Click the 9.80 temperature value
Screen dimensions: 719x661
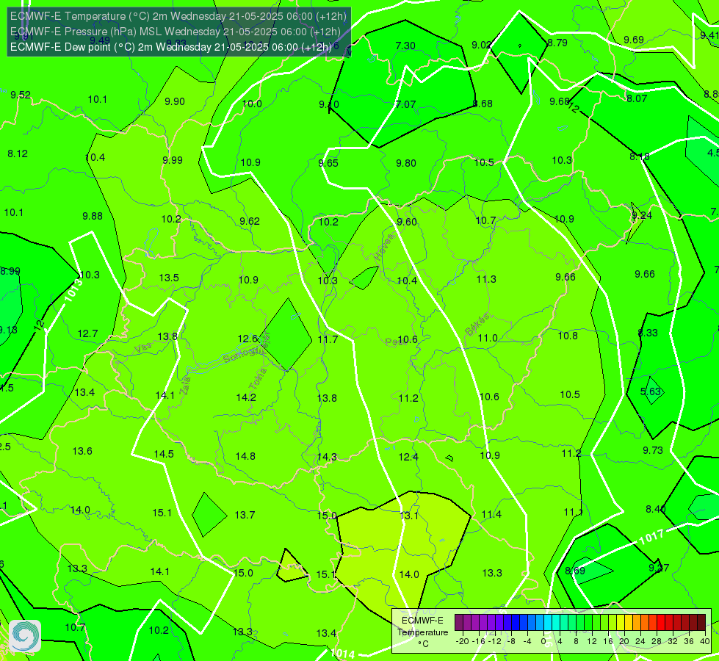[x=406, y=163]
